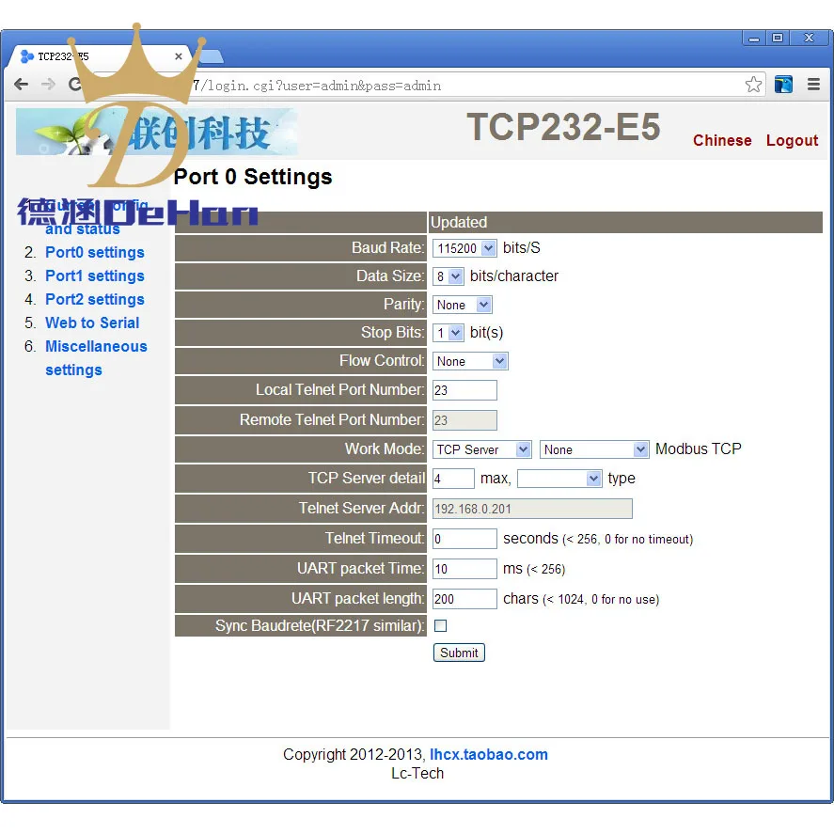Image resolution: width=834 pixels, height=834 pixels.
Task: Expand the Baud Rate dropdown
Action: tap(464, 248)
